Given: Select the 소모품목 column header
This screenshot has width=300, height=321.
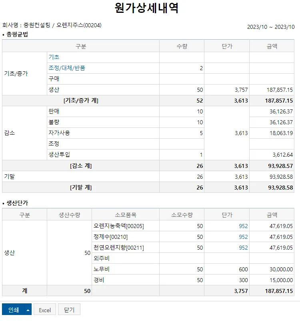Looking at the screenshot, I should [126, 215].
